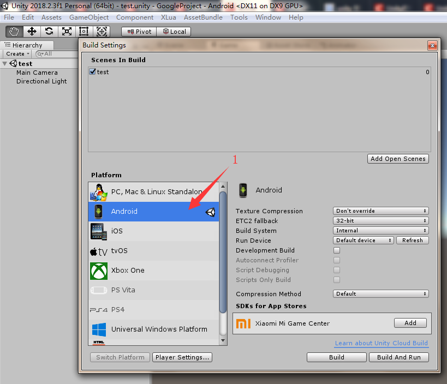Select the Android platform row
The width and height of the screenshot is (447, 384).
click(154, 212)
